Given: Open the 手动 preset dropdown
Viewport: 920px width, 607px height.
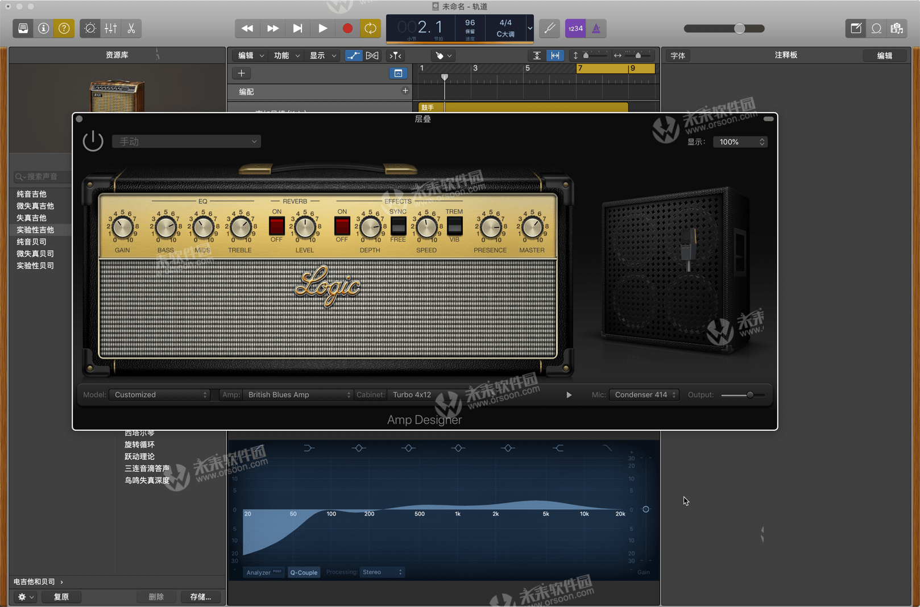Looking at the screenshot, I should 187,142.
